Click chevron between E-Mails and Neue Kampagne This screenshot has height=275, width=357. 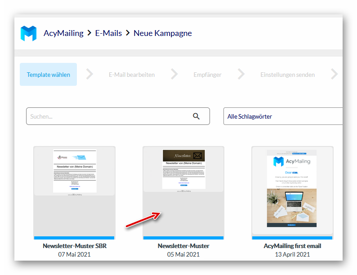click(128, 33)
